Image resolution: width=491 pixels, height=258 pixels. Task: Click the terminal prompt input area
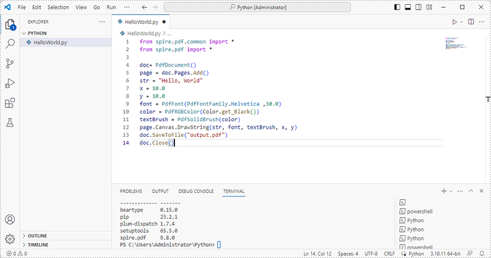(x=219, y=244)
